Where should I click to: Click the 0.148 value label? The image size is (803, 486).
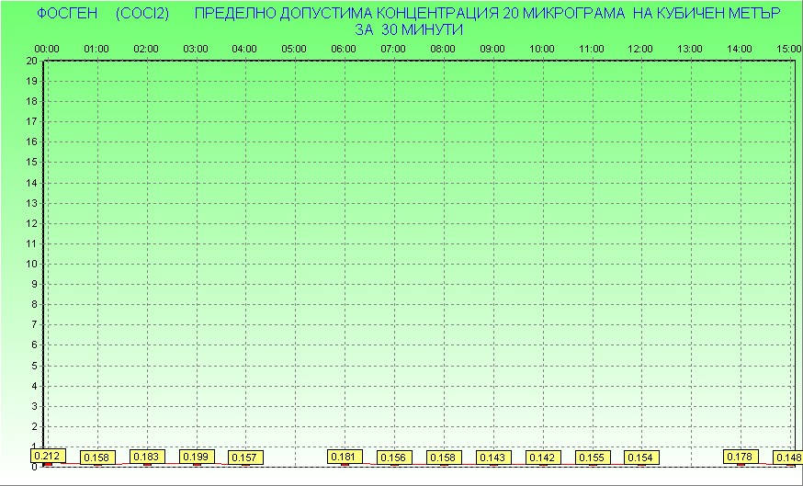point(787,458)
